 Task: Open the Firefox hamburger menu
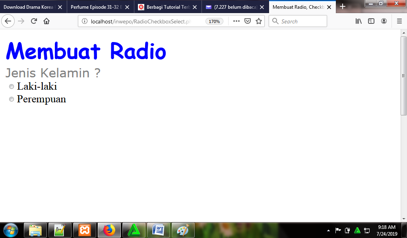click(399, 21)
